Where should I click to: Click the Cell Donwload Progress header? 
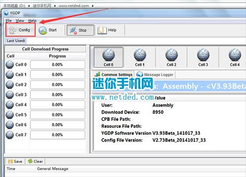click(45, 49)
